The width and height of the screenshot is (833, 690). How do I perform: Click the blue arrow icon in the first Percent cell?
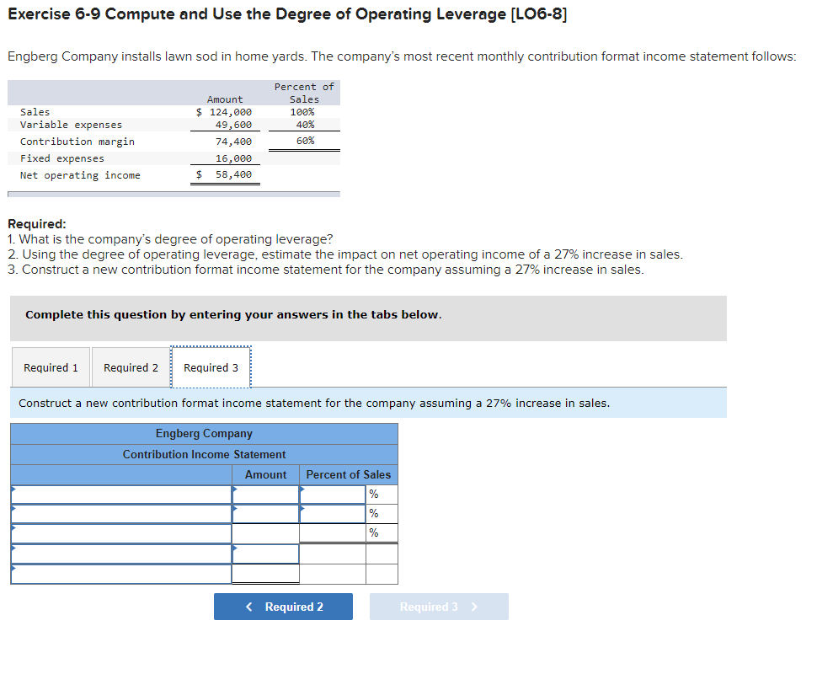click(303, 490)
